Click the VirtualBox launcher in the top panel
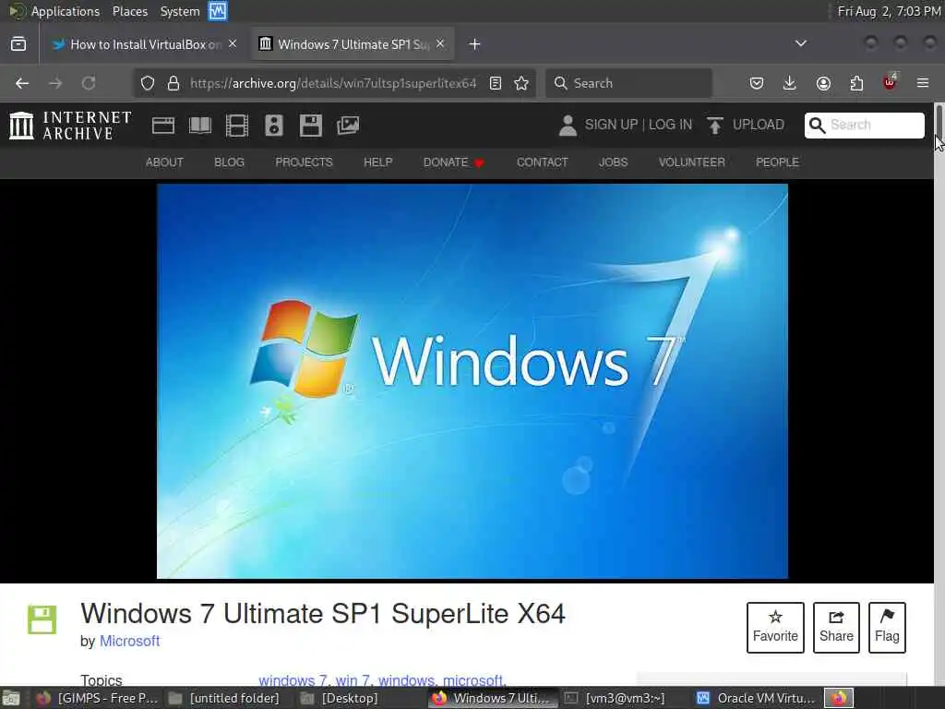Screen dimensions: 945x709 click(218, 11)
